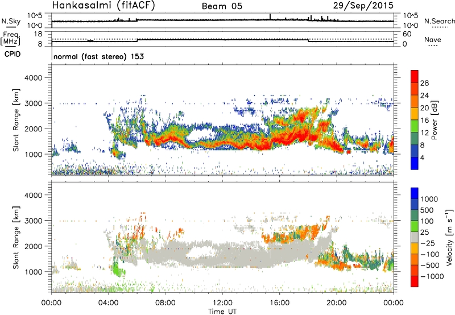Click the Slant Range [km] label of velocity panel
The height and width of the screenshot is (315, 455).
16,238
